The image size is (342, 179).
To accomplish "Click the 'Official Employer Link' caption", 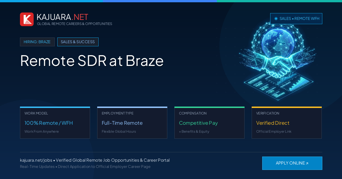I will 274,132.
